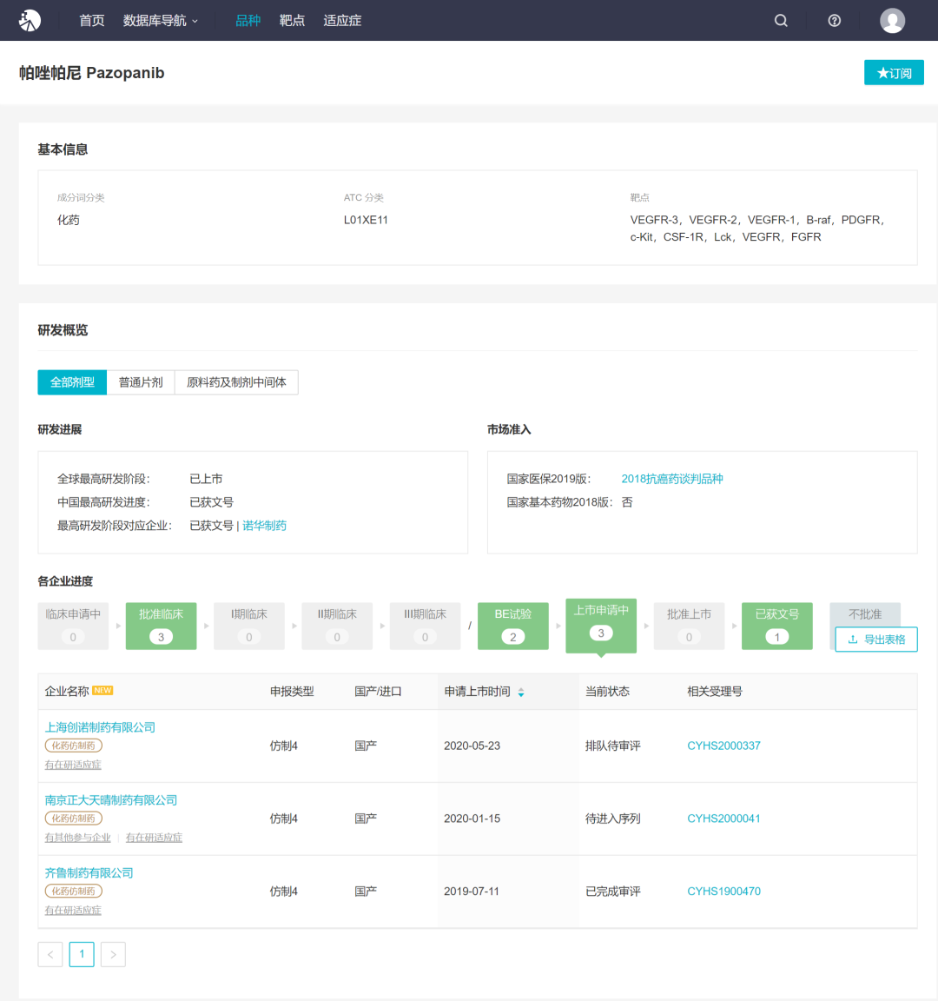The height and width of the screenshot is (1001, 938).
Task: Select the 批准临床 stage with 3
Action: click(161, 626)
